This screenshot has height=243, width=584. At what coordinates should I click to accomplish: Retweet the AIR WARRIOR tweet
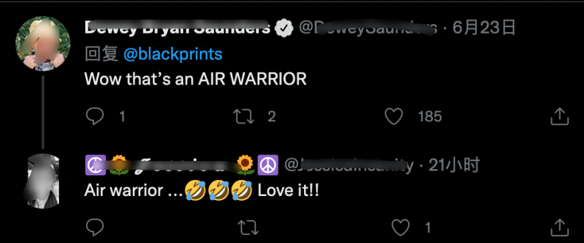coord(243,117)
